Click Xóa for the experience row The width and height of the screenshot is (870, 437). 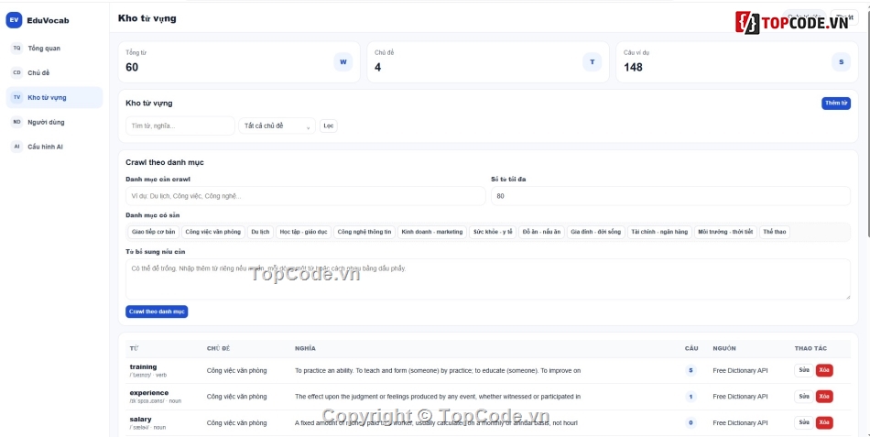[x=824, y=397]
